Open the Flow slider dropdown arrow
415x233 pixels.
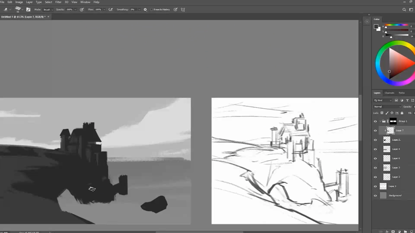pyautogui.click(x=104, y=10)
